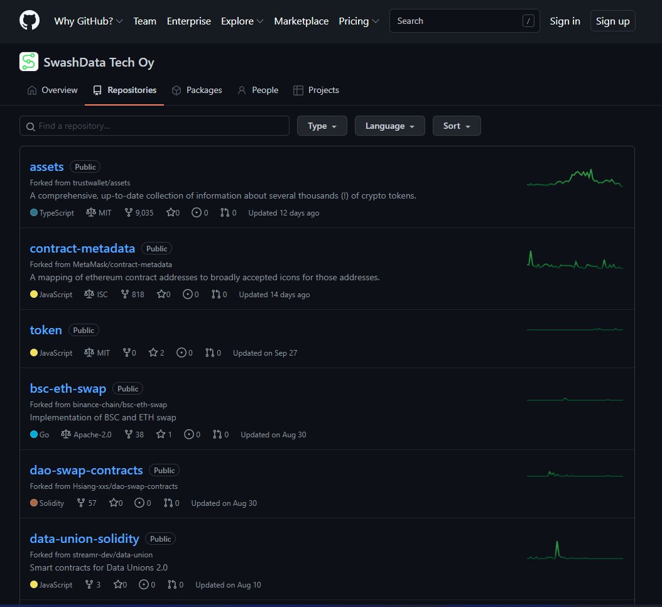Open pull requests count for contract-metadata
This screenshot has height=607, width=662.
(x=219, y=294)
